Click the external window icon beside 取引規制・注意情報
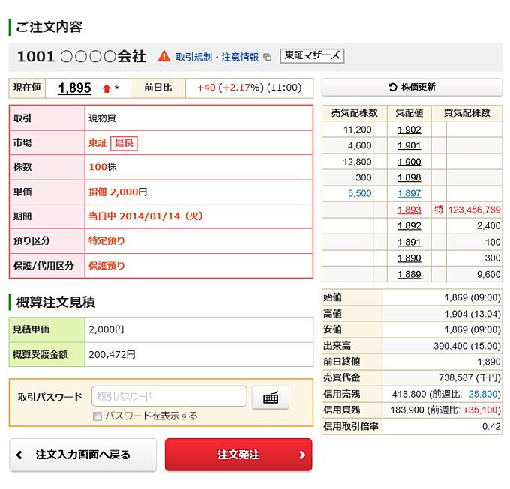This screenshot has width=510, height=489. (x=268, y=57)
